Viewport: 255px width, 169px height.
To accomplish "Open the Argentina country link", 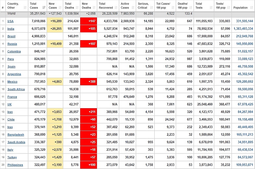I will tap(14, 74).
